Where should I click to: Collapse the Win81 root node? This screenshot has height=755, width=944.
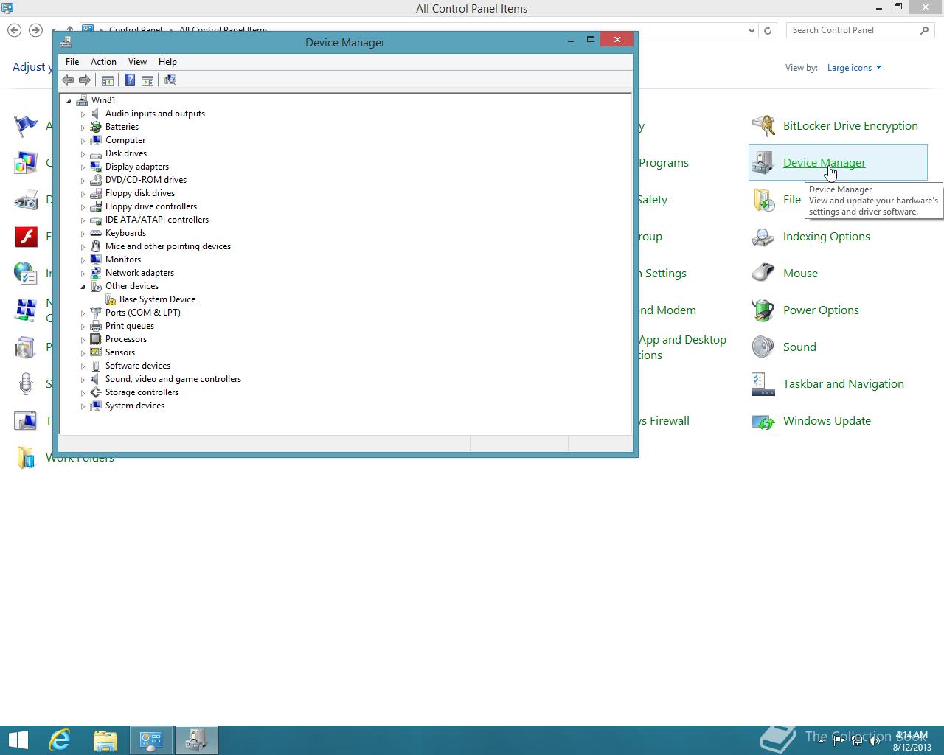(69, 101)
